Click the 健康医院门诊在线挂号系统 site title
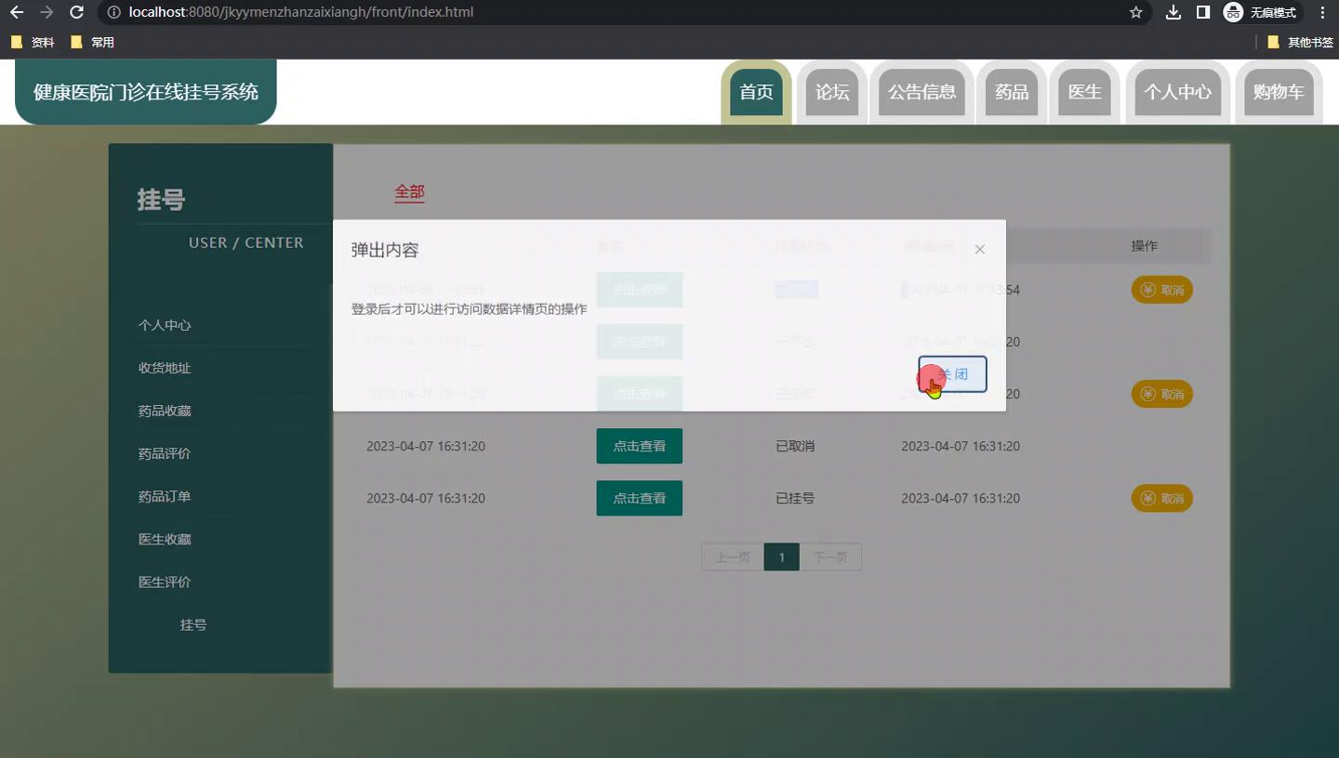The image size is (1339, 758). point(146,92)
